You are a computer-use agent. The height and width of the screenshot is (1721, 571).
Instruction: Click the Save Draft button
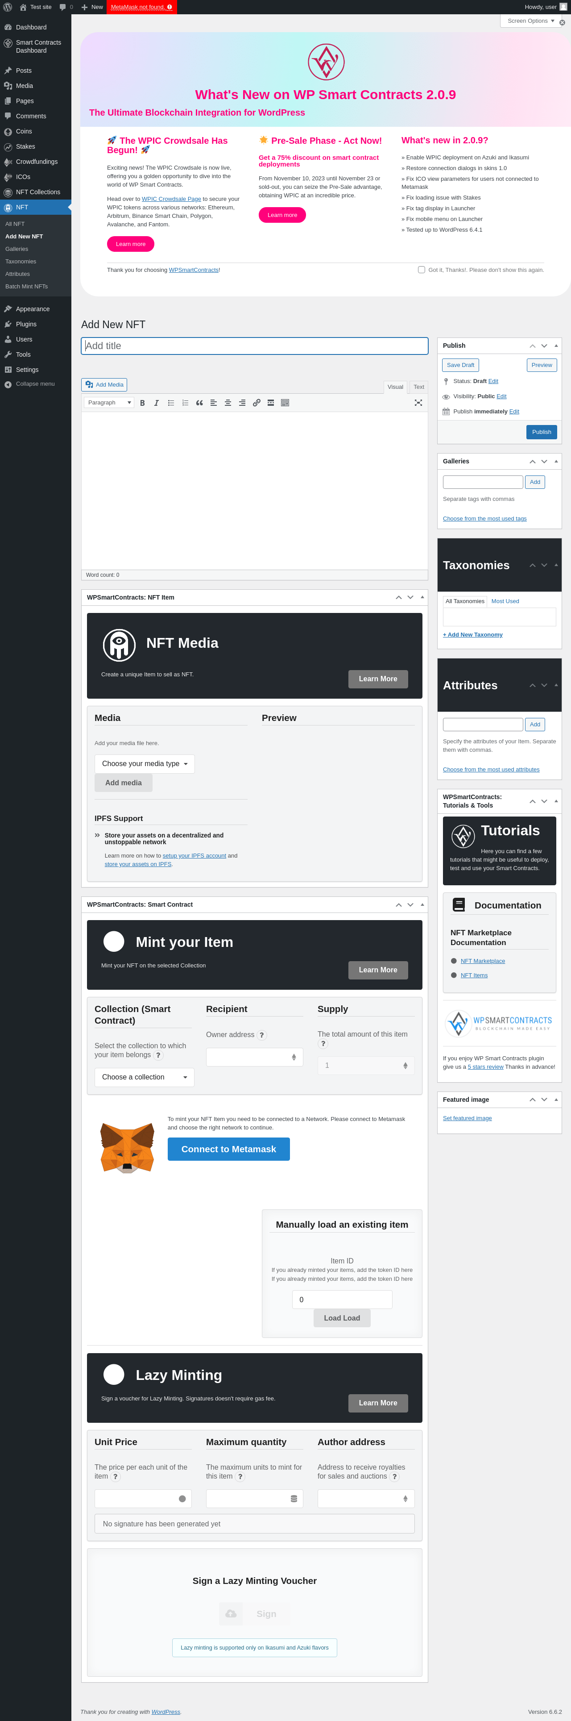point(460,366)
